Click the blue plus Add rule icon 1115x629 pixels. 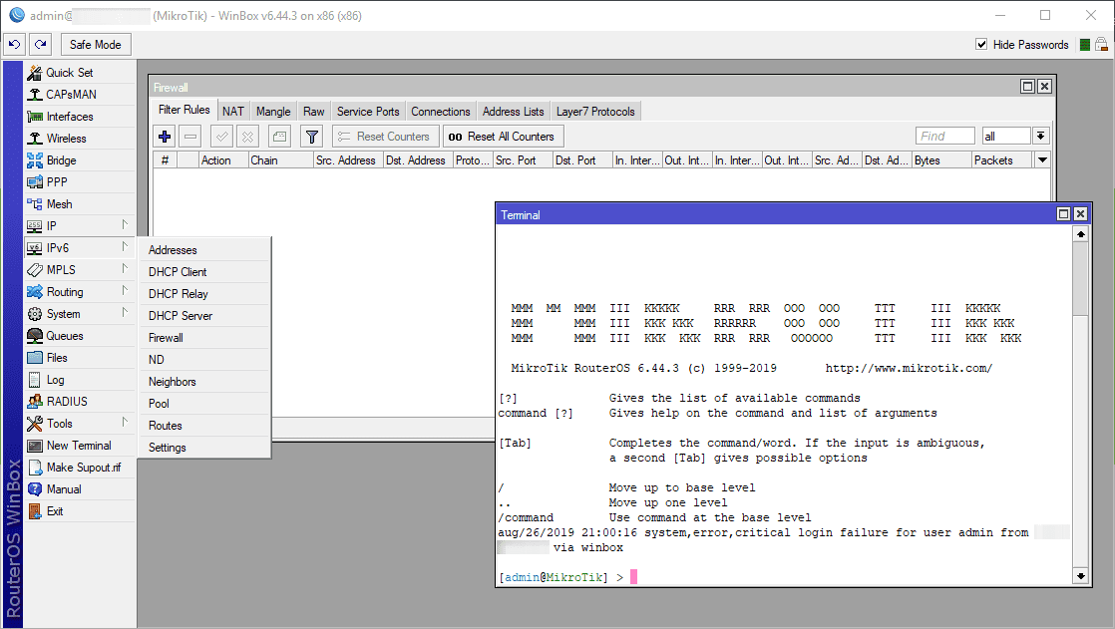(x=165, y=136)
